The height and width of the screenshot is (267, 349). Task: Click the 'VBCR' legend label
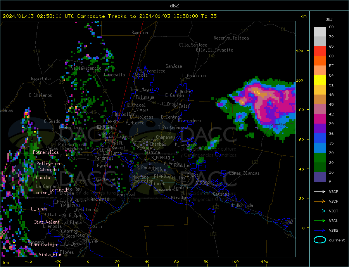pos(333,202)
